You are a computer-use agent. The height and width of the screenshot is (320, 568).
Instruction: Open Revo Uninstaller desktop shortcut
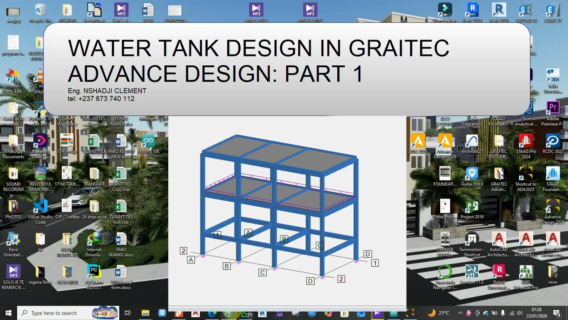pyautogui.click(x=13, y=244)
